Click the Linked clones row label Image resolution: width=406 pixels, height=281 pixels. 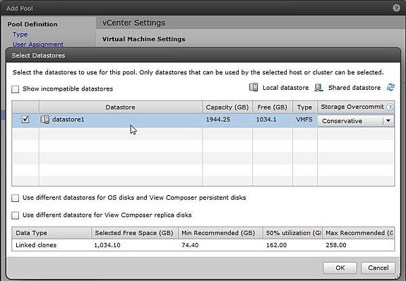point(36,245)
